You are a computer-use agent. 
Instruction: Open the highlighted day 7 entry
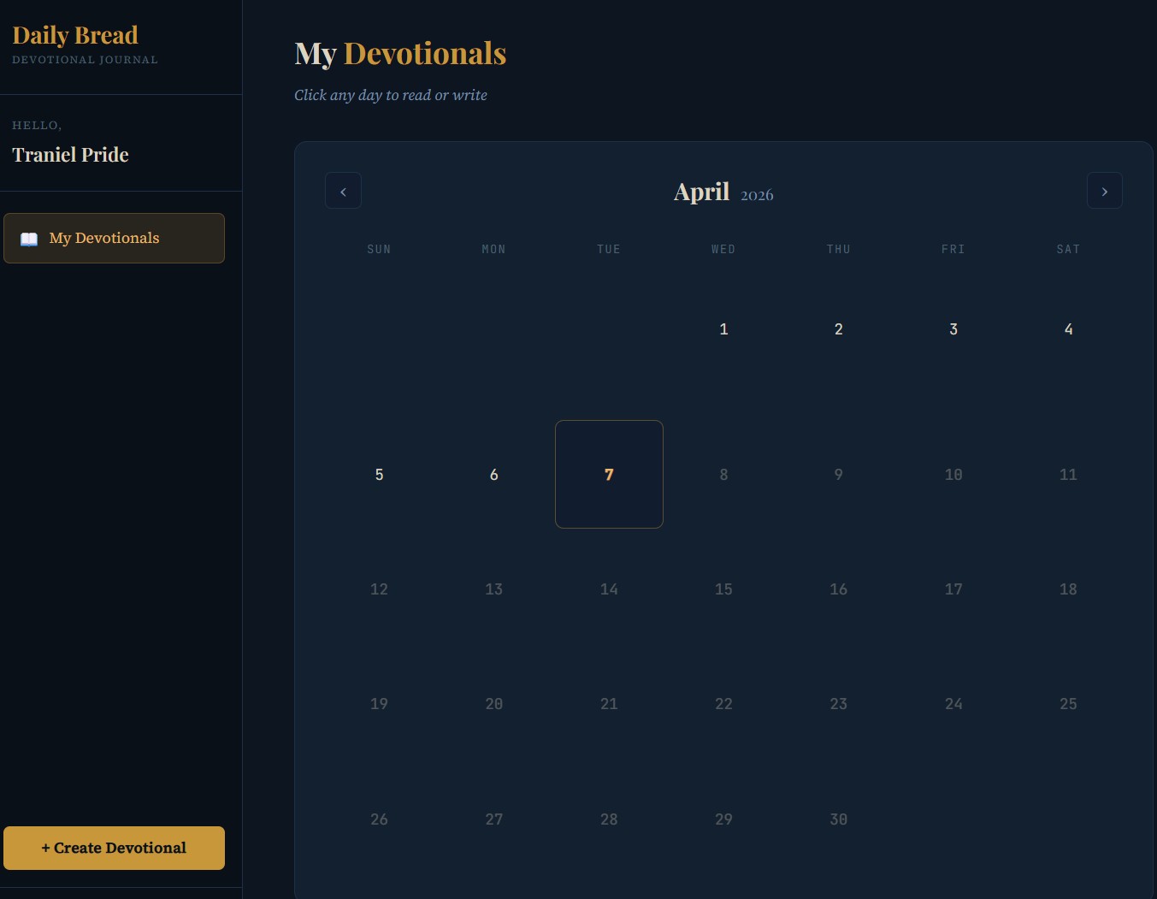point(609,475)
